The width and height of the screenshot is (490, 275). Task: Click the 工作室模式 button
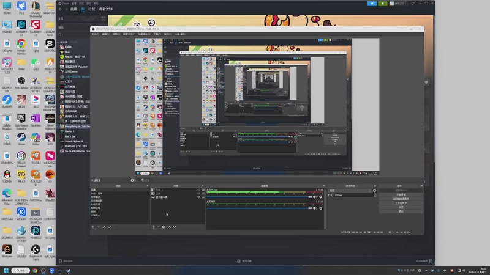[401, 203]
